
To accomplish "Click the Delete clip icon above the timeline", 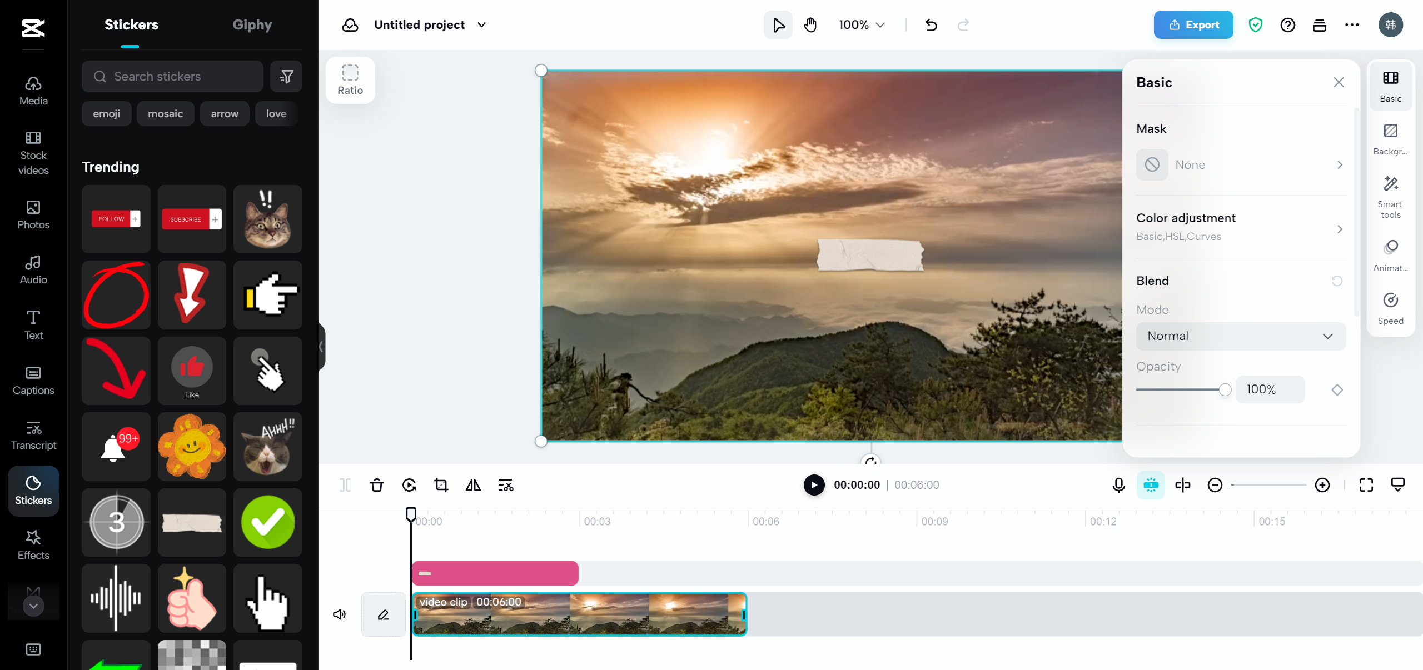I will pos(377,485).
